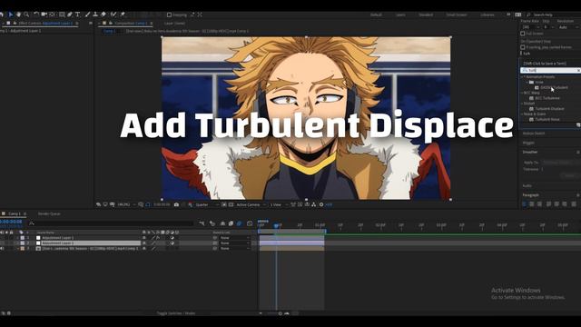
Task: Open the viewer magnification ratio dropdown
Action: (126, 204)
